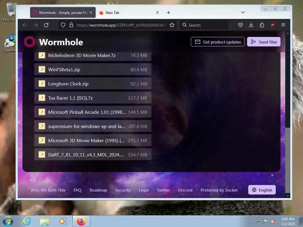
Task: Click file icon beside Longhorn Clock.zip
Action: pyautogui.click(x=42, y=84)
